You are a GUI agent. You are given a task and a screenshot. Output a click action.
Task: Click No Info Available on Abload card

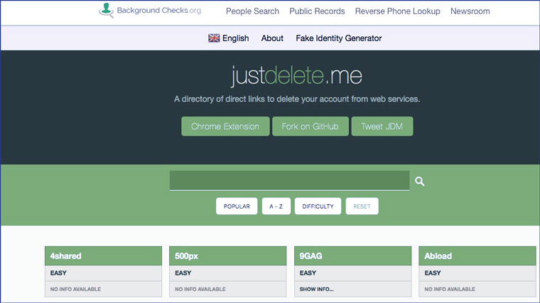click(450, 290)
